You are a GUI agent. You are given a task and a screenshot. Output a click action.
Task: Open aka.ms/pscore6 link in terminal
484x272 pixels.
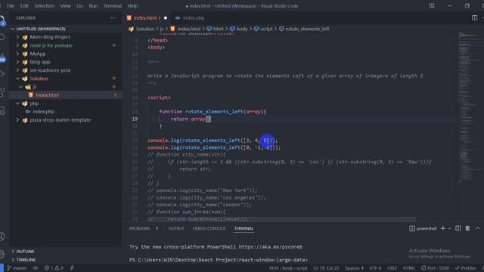pos(271,247)
